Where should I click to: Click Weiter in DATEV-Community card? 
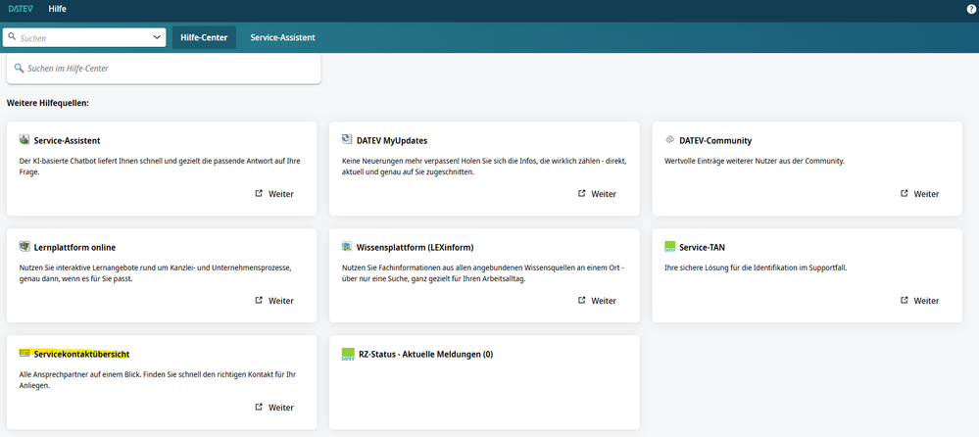pos(926,194)
